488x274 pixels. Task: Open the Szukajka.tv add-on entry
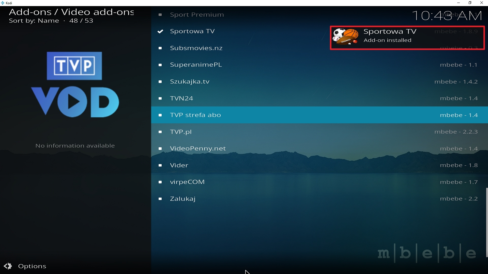[319, 81]
